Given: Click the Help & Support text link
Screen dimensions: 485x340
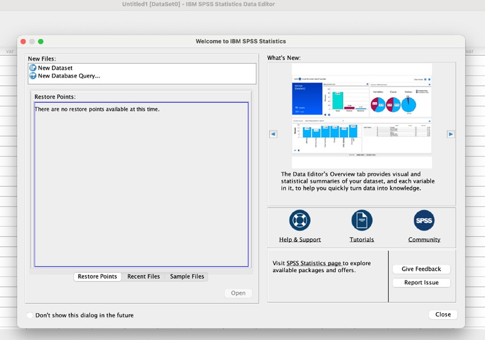Looking at the screenshot, I should (299, 240).
